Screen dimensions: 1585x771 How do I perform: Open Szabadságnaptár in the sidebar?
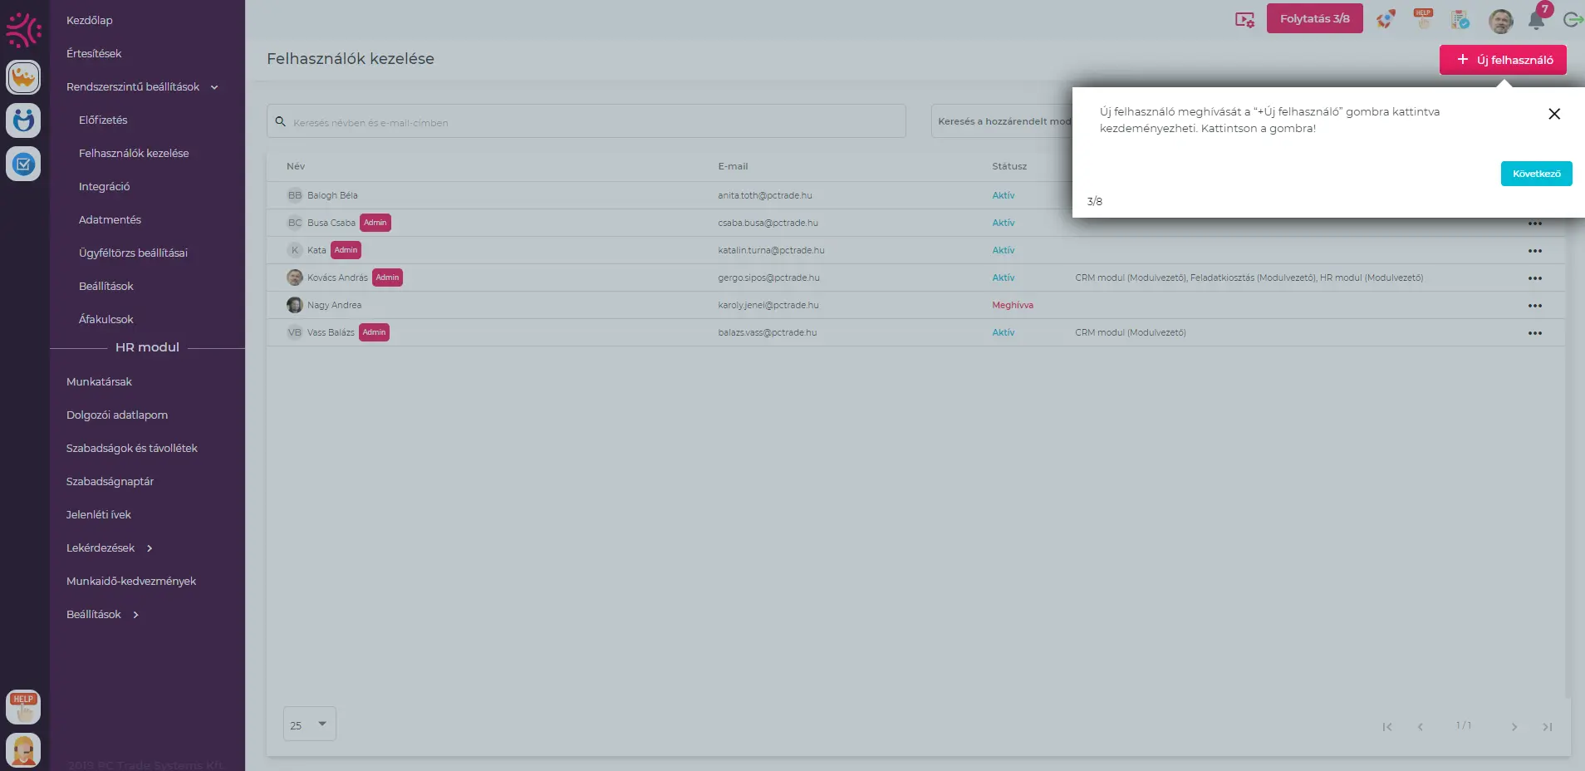(110, 482)
